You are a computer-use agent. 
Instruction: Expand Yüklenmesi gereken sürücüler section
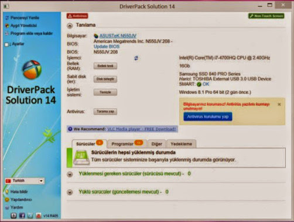pos(70,174)
